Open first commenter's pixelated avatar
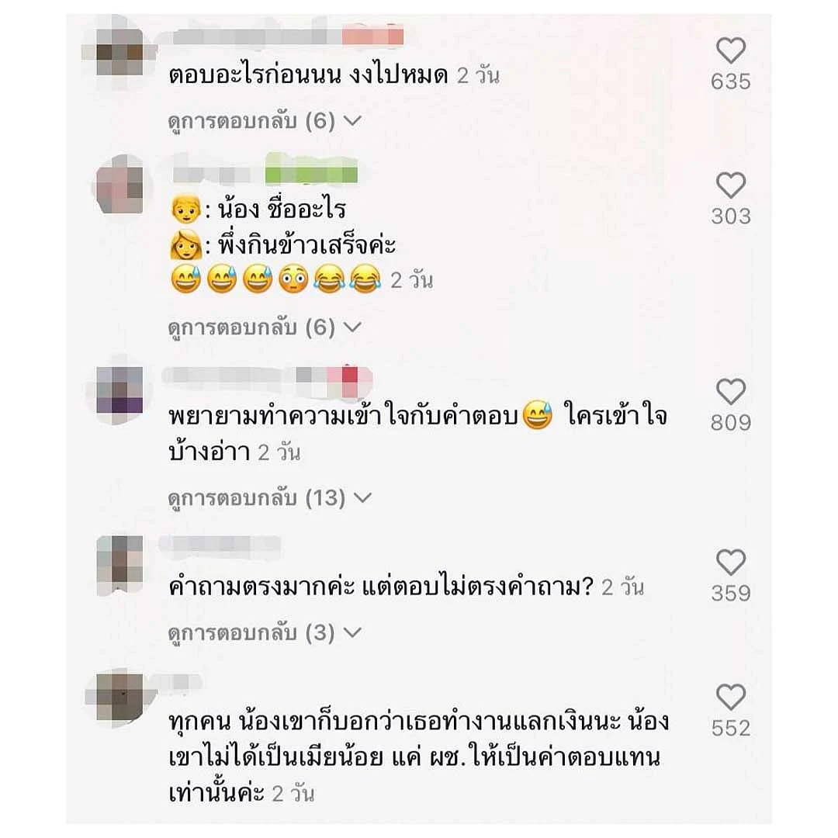The height and width of the screenshot is (838, 838). pos(119,52)
